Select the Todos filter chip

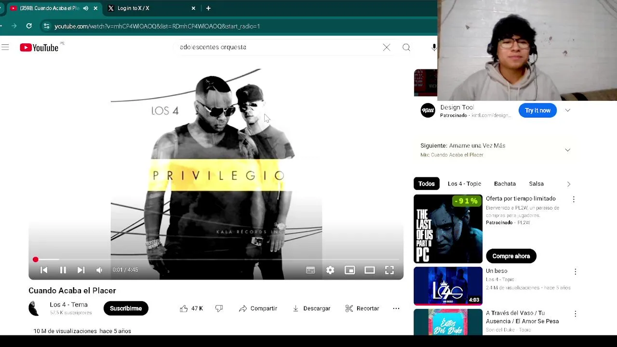pos(426,184)
